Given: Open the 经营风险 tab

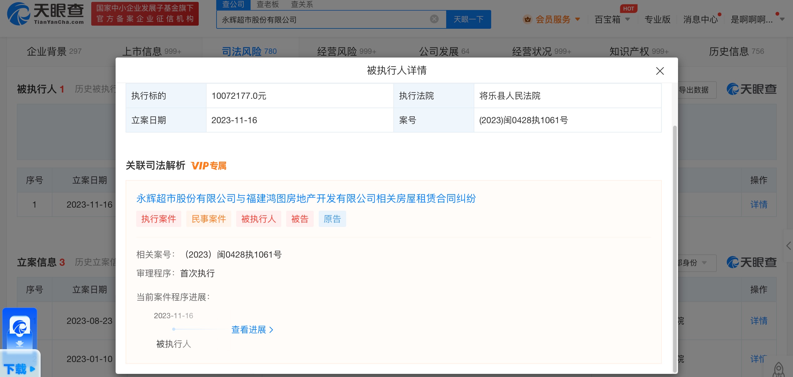Looking at the screenshot, I should point(347,51).
